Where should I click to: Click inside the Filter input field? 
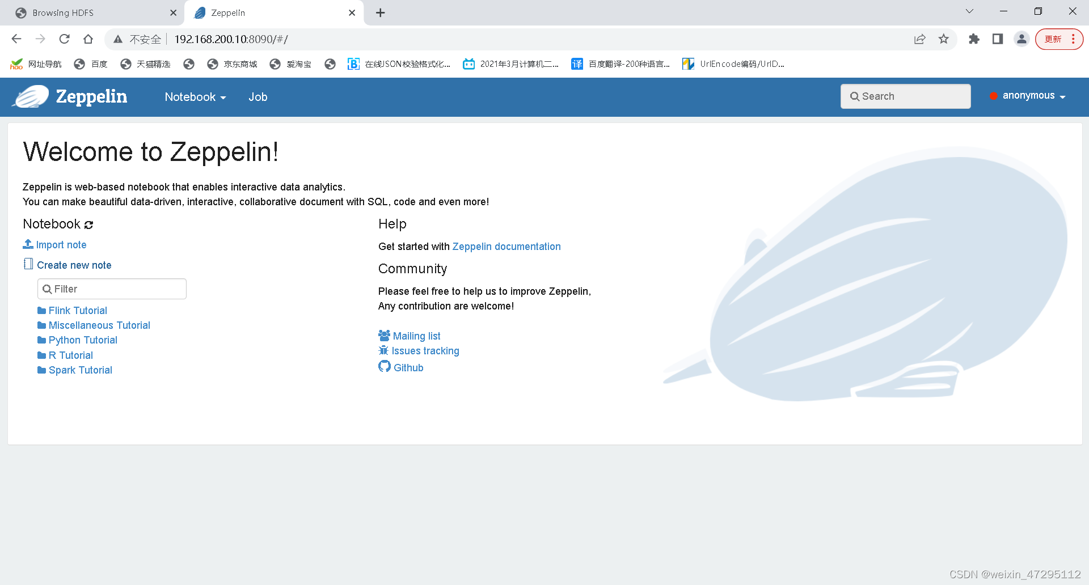pyautogui.click(x=111, y=289)
